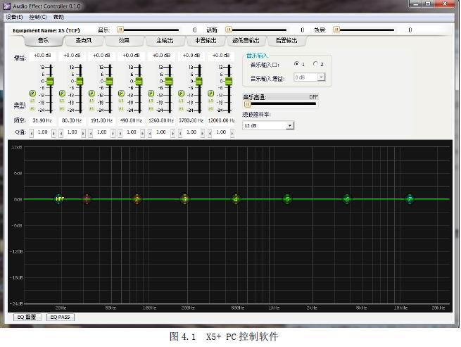The width and height of the screenshot is (461, 347).
Task: Switch to the 后置输出 tab
Action: (x=286, y=41)
